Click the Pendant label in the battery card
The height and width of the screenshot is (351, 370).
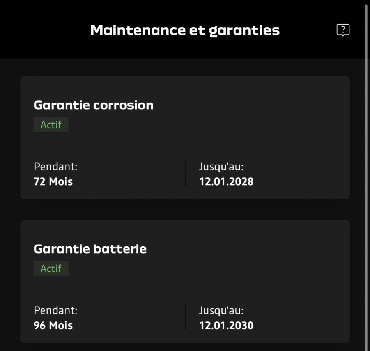coord(56,310)
